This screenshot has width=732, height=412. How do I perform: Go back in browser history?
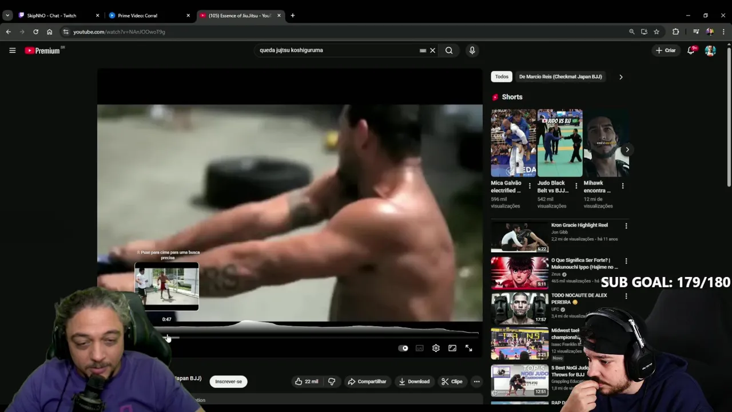[8, 32]
